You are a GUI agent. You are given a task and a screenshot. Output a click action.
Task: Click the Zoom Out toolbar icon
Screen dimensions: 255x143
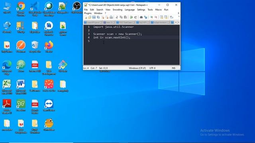(x=156, y=17)
